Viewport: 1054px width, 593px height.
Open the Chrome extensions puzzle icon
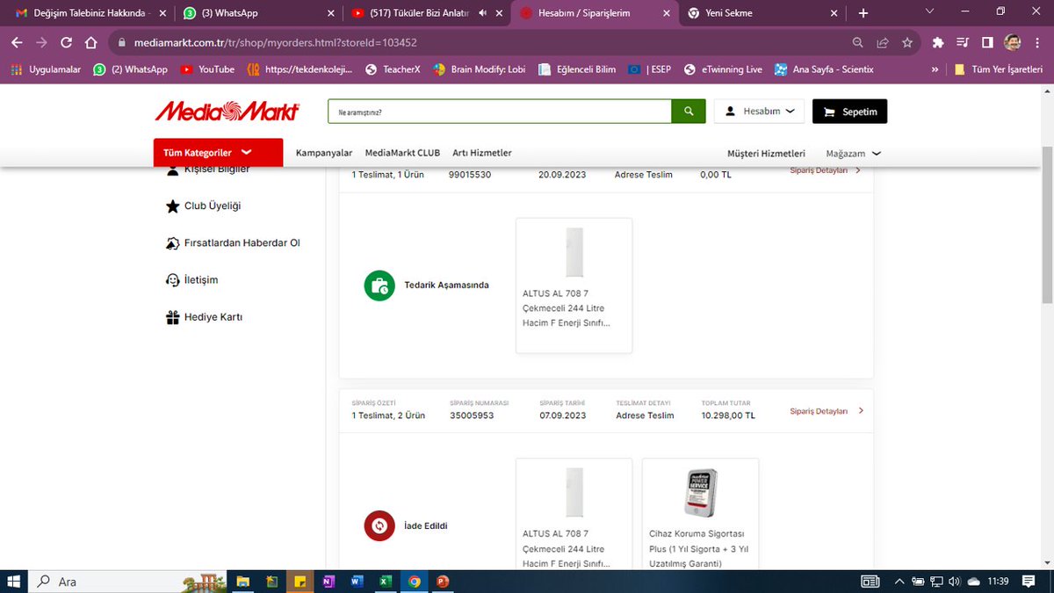pyautogui.click(x=938, y=42)
